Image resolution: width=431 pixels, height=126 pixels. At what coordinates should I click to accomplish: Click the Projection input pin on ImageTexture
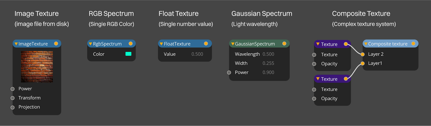[12, 107]
